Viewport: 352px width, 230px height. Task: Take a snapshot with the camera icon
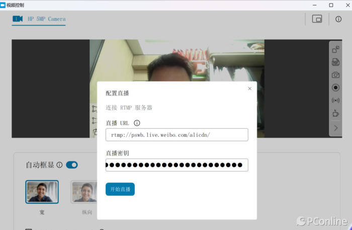pyautogui.click(x=335, y=75)
